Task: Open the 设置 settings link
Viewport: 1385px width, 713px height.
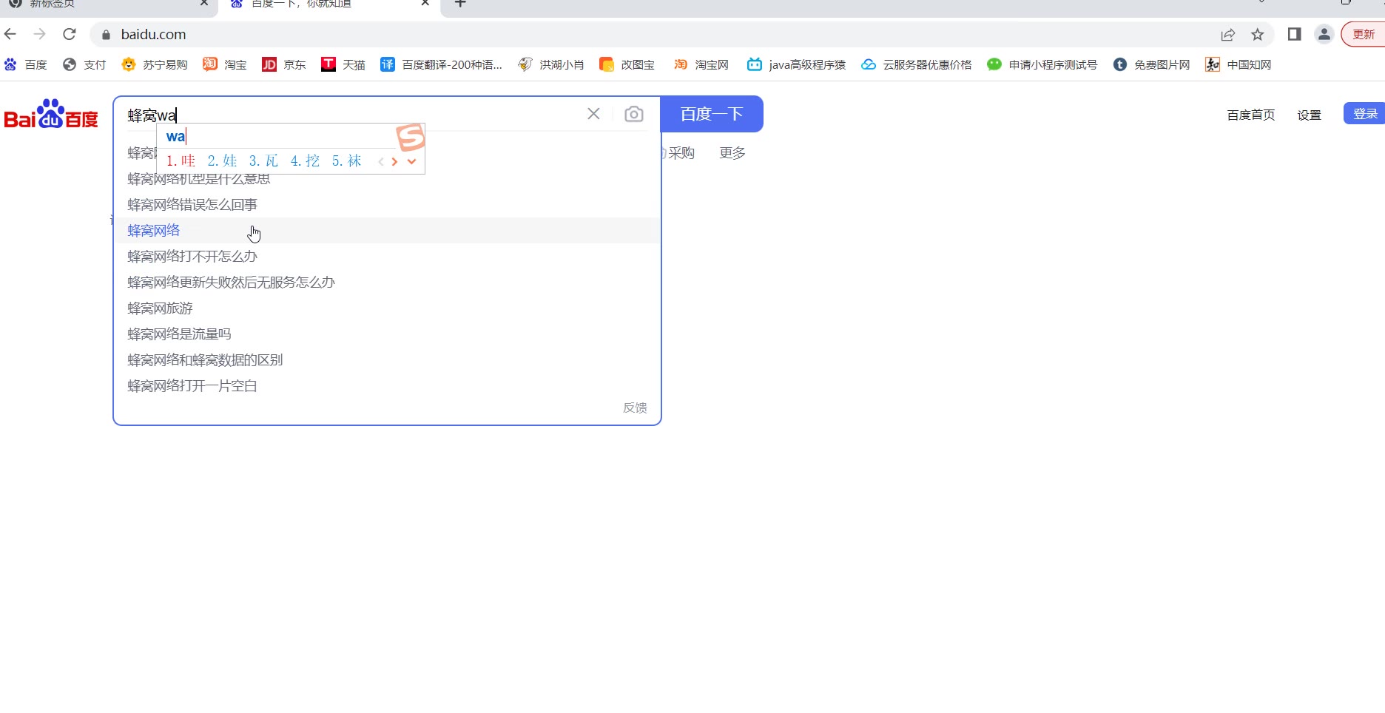Action: (x=1309, y=115)
